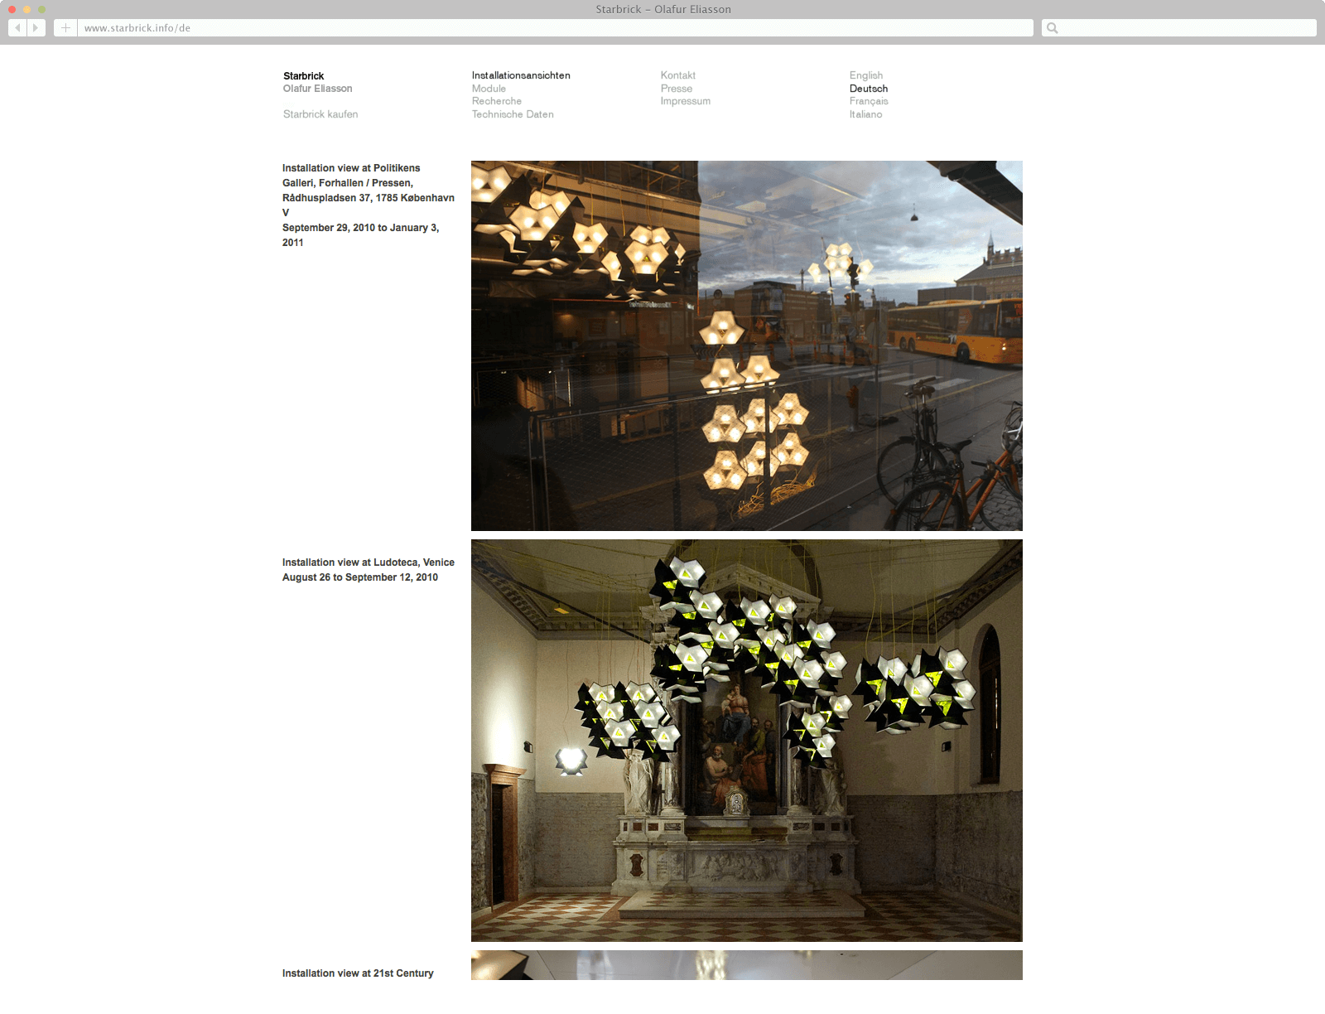This screenshot has height=1014, width=1325.
Task: Switch language to English
Action: point(866,75)
